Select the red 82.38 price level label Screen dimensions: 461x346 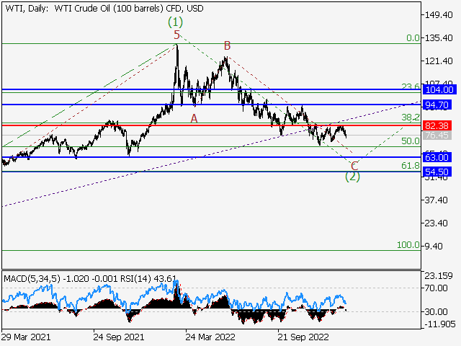click(437, 125)
